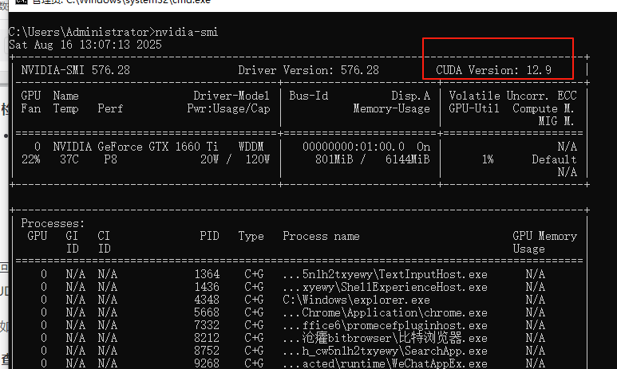Click the timestamp Sat Aug 16 13:07:13 2025
Screen dimensions: 617x369
(85, 45)
